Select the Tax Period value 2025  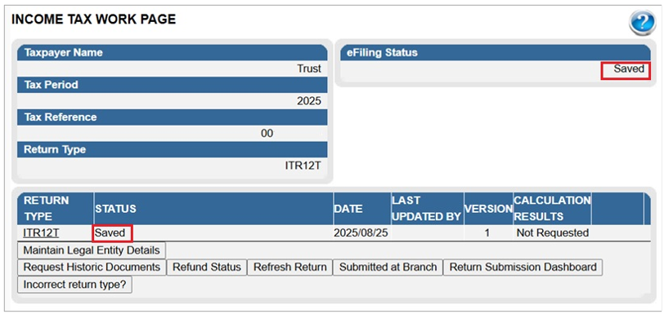[x=309, y=101]
